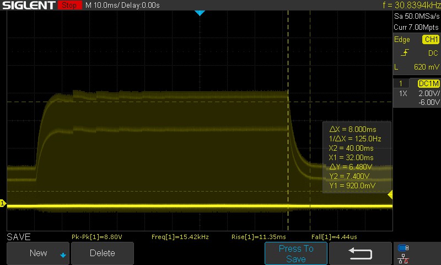Click the USB drive status icon
The image size is (441, 265).
pyautogui.click(x=404, y=248)
